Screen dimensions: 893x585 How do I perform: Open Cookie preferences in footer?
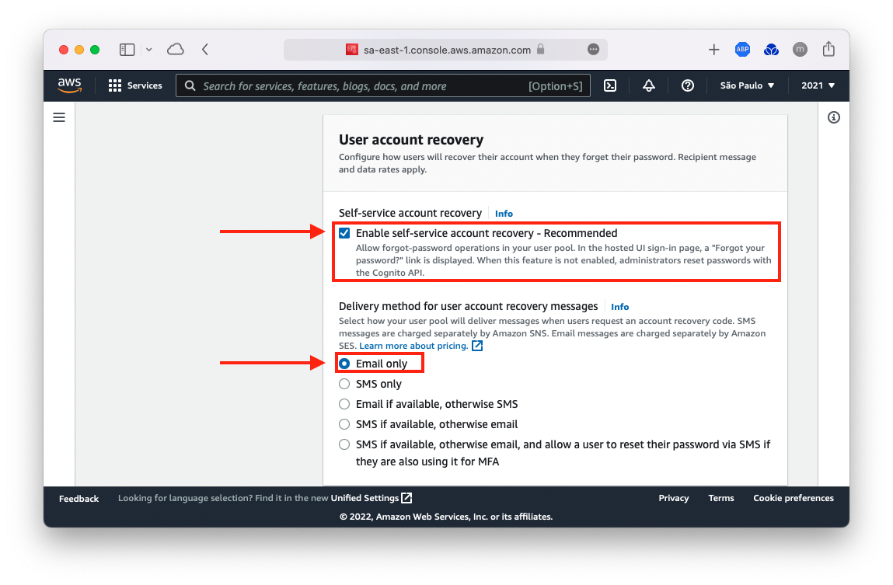click(x=794, y=498)
